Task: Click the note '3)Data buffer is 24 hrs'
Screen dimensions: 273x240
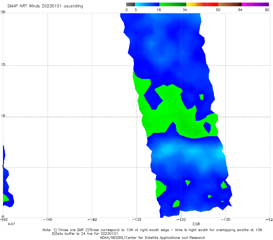Action: pyautogui.click(x=85, y=234)
